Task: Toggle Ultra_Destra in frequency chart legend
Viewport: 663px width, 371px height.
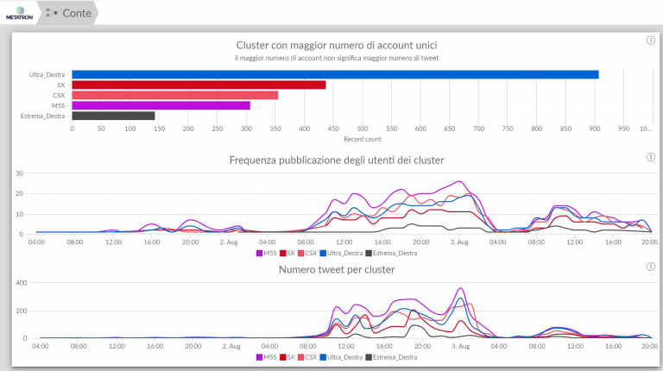Action: (341, 253)
